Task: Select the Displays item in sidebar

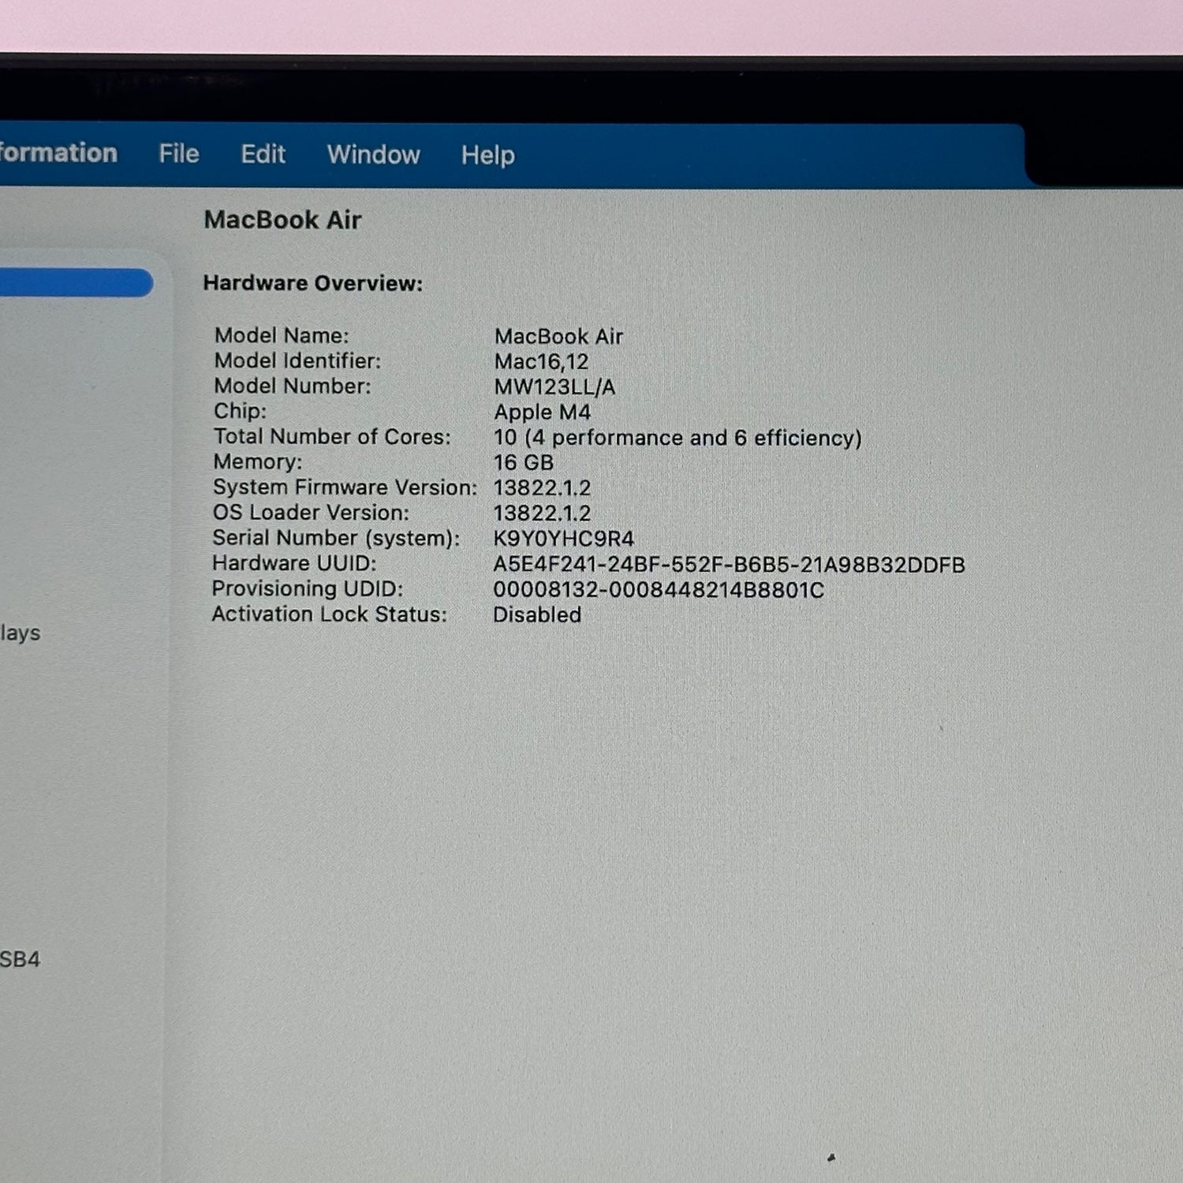Action: 20,633
